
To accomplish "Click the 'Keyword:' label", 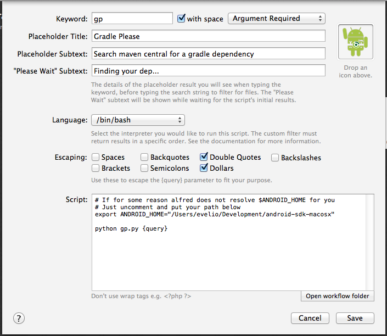I will (x=71, y=19).
